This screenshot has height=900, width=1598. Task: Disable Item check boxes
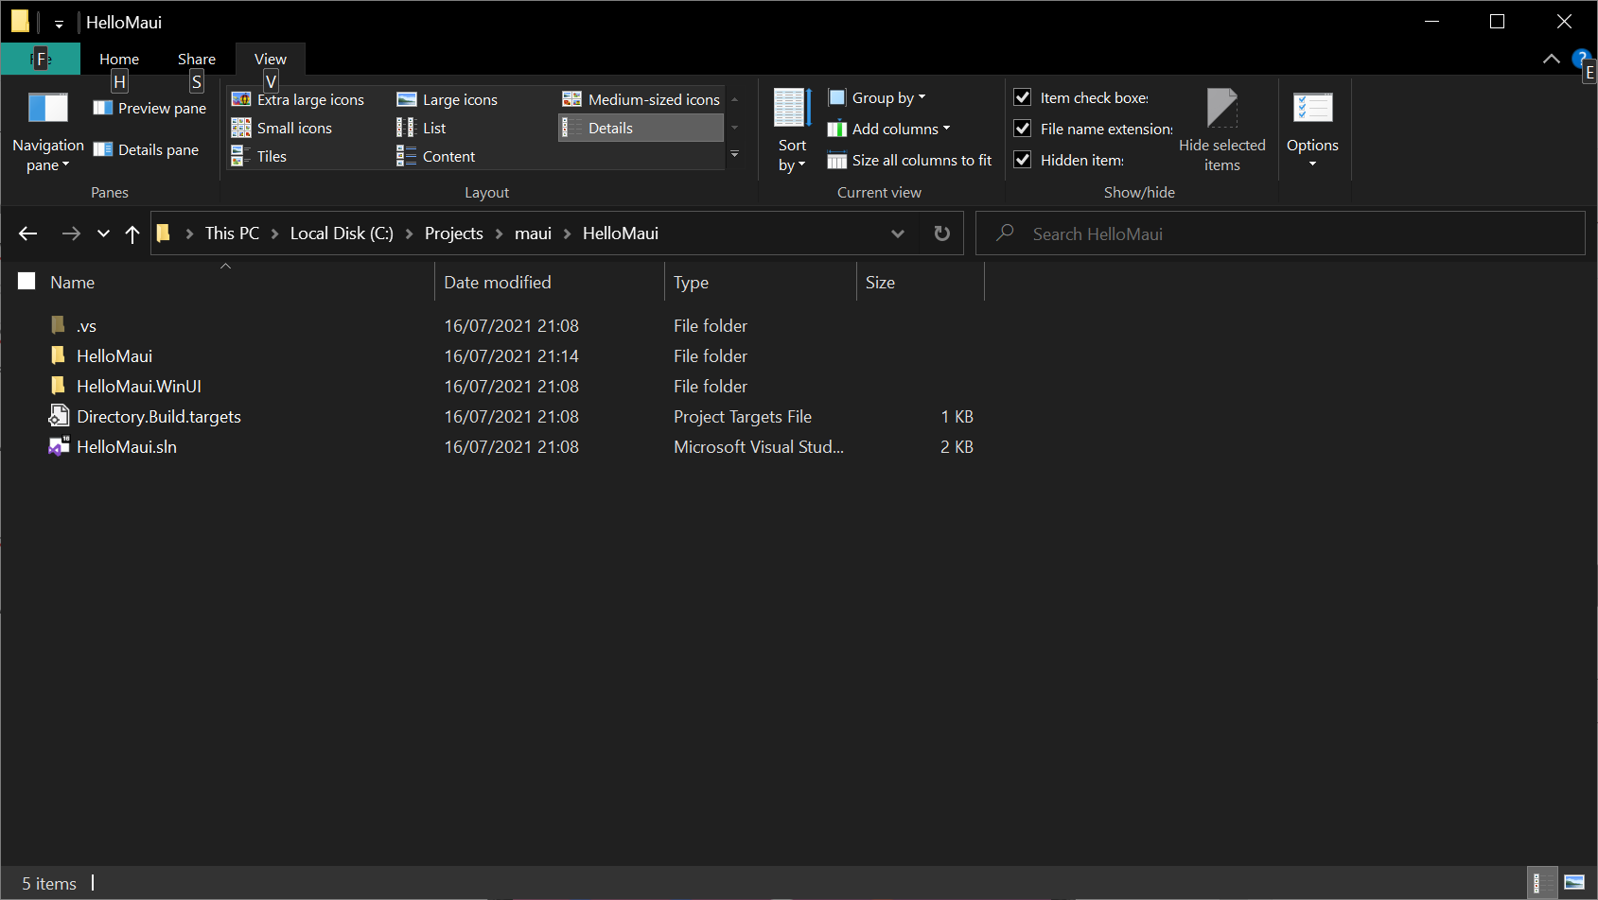1022,96
